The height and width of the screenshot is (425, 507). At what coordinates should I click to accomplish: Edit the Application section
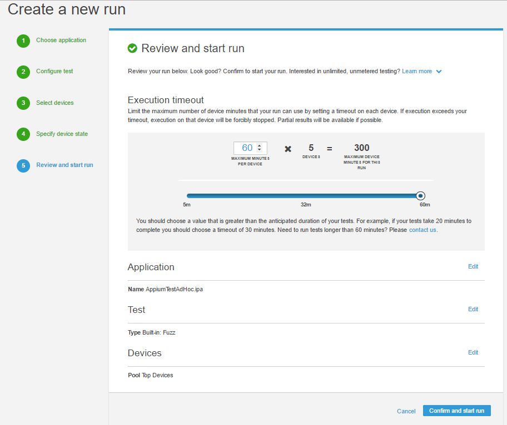pyautogui.click(x=473, y=266)
